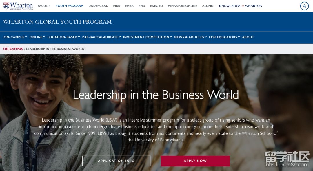The image size is (313, 171).
Task: Open Wharton Global Youth Program title
Action: [x=57, y=22]
